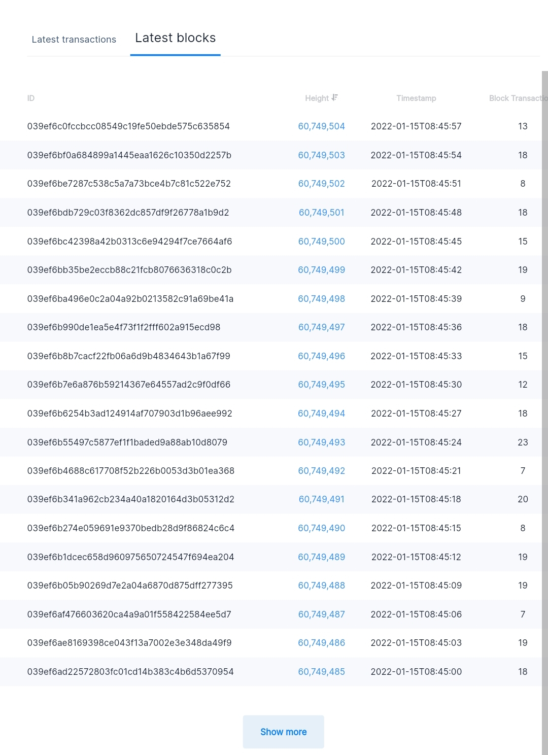
Task: Select block ID 039ef6b990de1ea5e4f73f1f2fff602a915ecd98
Action: pos(124,327)
